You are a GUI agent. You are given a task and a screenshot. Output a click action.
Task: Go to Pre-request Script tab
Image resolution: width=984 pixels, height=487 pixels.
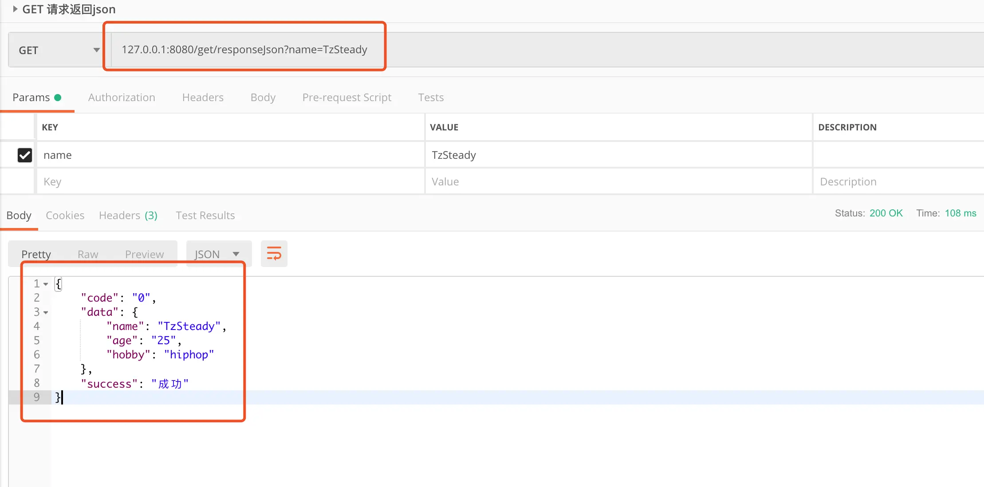click(346, 97)
